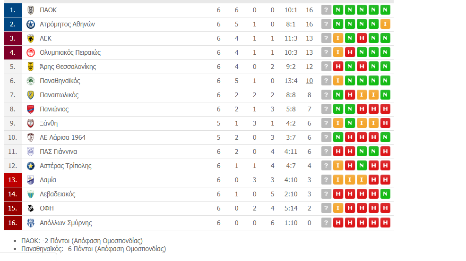Image resolution: width=466 pixels, height=261 pixels.
Task: Click the ΠΑΟΚ club crest icon
Action: 31,10
